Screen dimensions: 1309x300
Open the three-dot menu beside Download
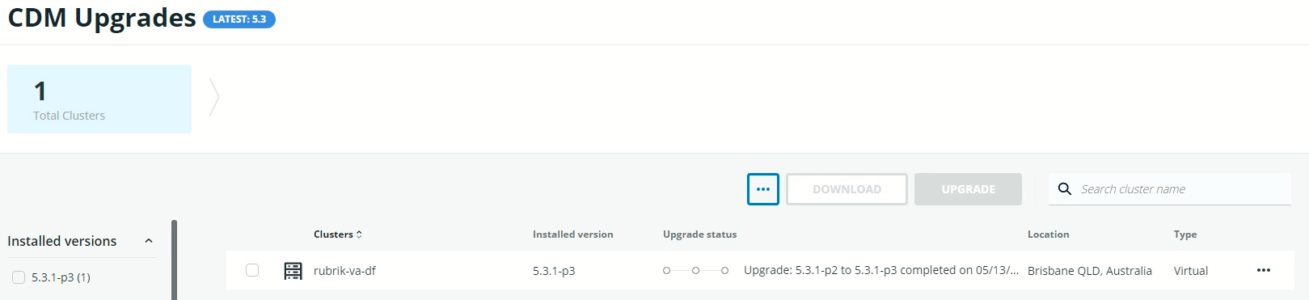coord(762,189)
